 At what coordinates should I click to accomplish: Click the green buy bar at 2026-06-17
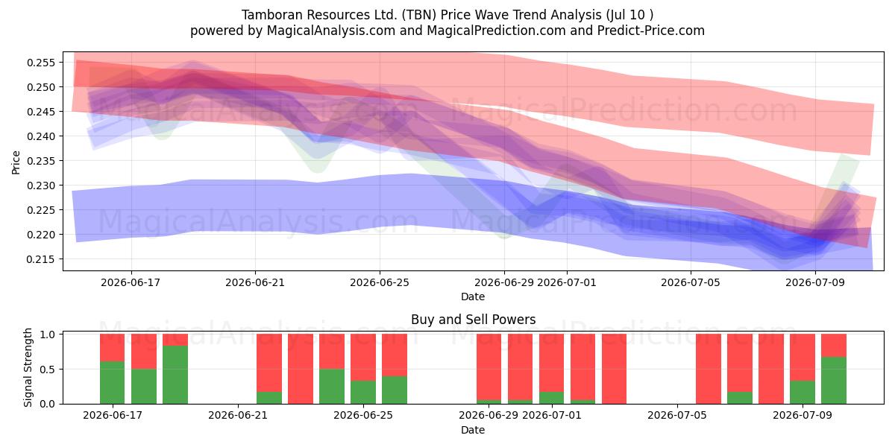113,383
